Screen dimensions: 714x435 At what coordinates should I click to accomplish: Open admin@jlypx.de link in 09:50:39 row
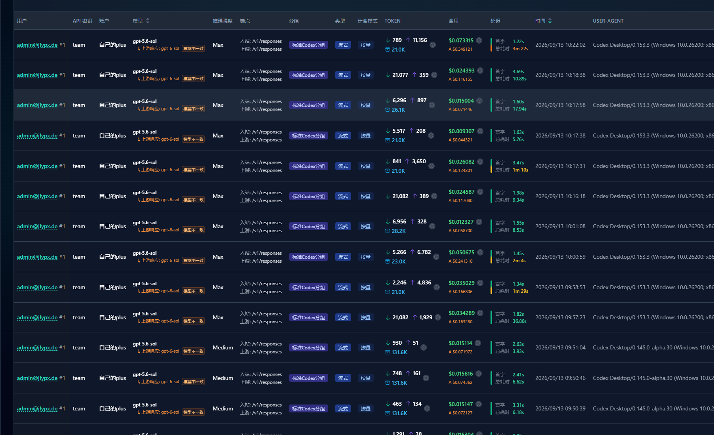click(x=37, y=408)
